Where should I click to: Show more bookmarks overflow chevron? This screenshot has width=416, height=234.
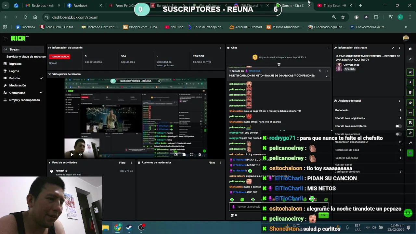[x=406, y=27]
